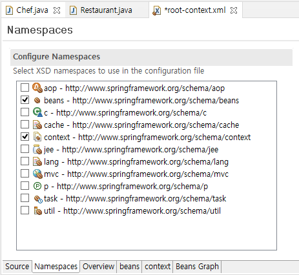Enable the cache namespace checkbox
The image size is (299, 275).
[x=25, y=125]
